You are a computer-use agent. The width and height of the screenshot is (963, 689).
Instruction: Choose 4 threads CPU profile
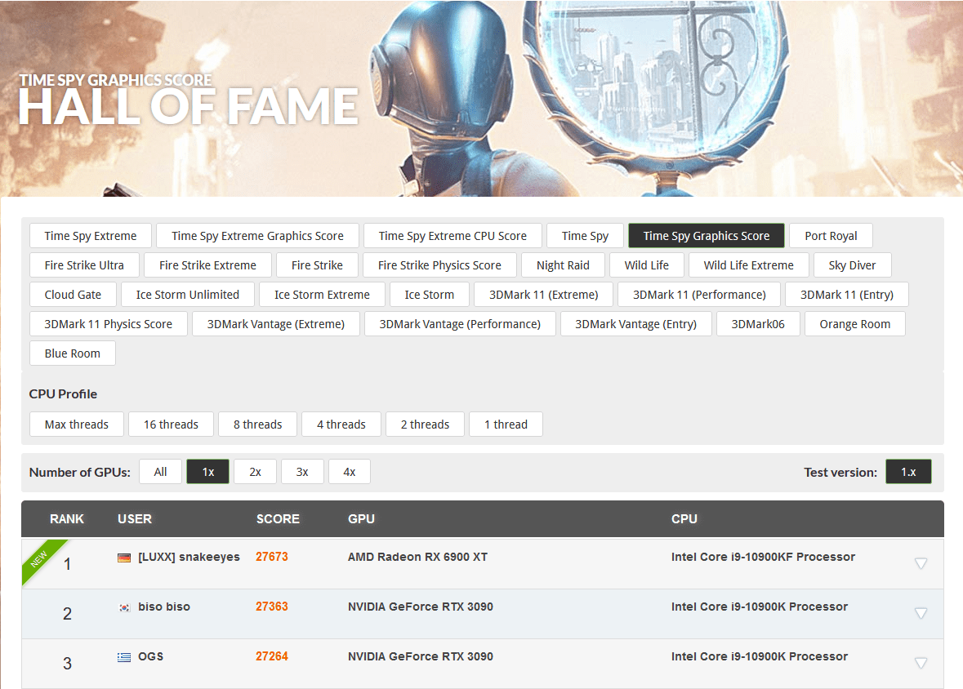coord(341,425)
